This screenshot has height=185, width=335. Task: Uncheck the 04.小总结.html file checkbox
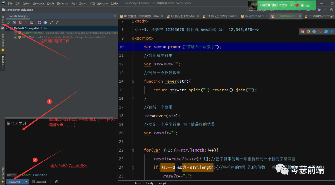15,37
